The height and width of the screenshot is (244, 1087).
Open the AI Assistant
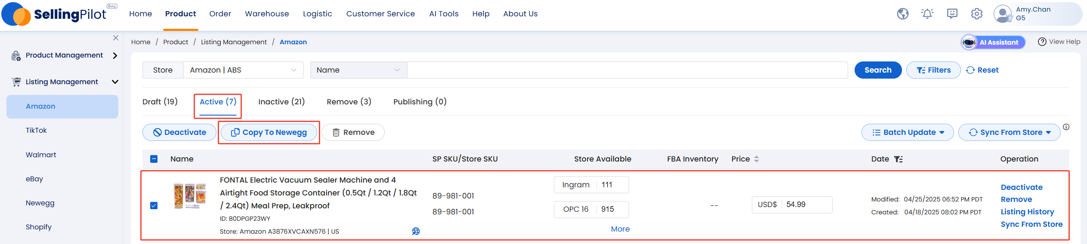pos(993,42)
